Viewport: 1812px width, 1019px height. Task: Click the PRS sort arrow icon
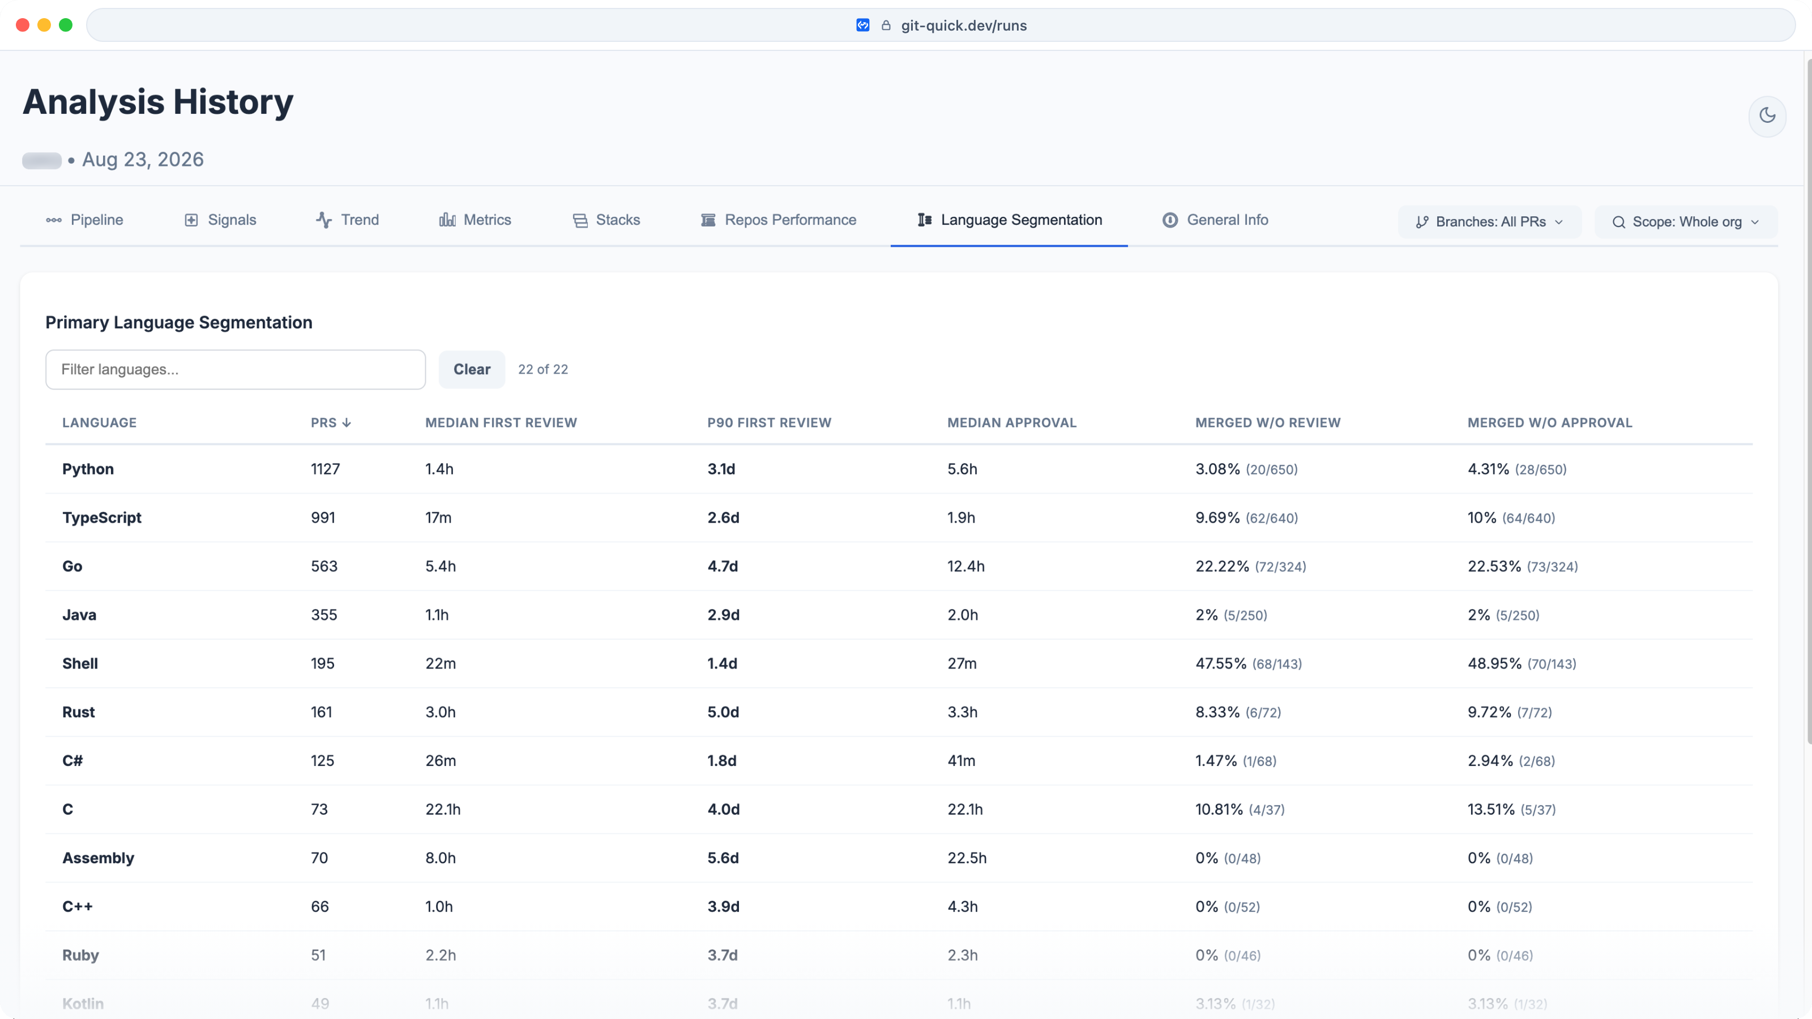tap(347, 423)
